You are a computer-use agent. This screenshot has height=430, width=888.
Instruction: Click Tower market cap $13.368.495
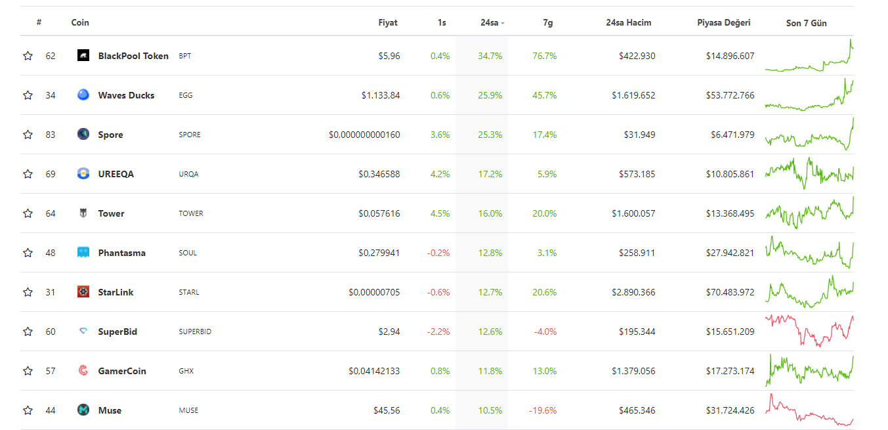[x=730, y=213]
